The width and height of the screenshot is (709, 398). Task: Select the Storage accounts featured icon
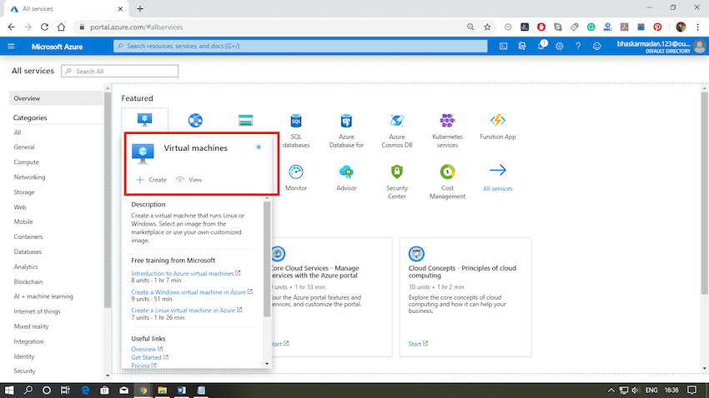pyautogui.click(x=245, y=121)
